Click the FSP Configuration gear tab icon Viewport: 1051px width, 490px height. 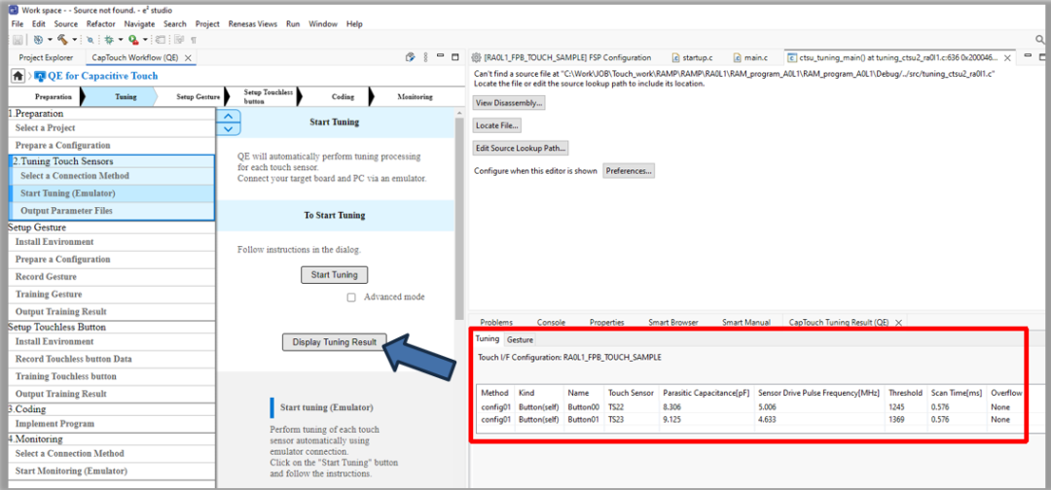coord(476,57)
